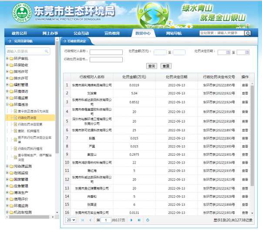
Task: Click the 查询 button
Action: pos(151,66)
